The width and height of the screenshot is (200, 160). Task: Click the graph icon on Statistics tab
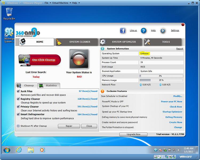click(x=41, y=85)
